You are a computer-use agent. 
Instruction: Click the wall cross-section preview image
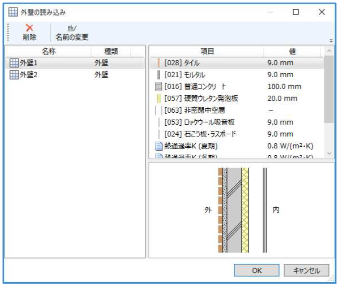click(x=242, y=210)
